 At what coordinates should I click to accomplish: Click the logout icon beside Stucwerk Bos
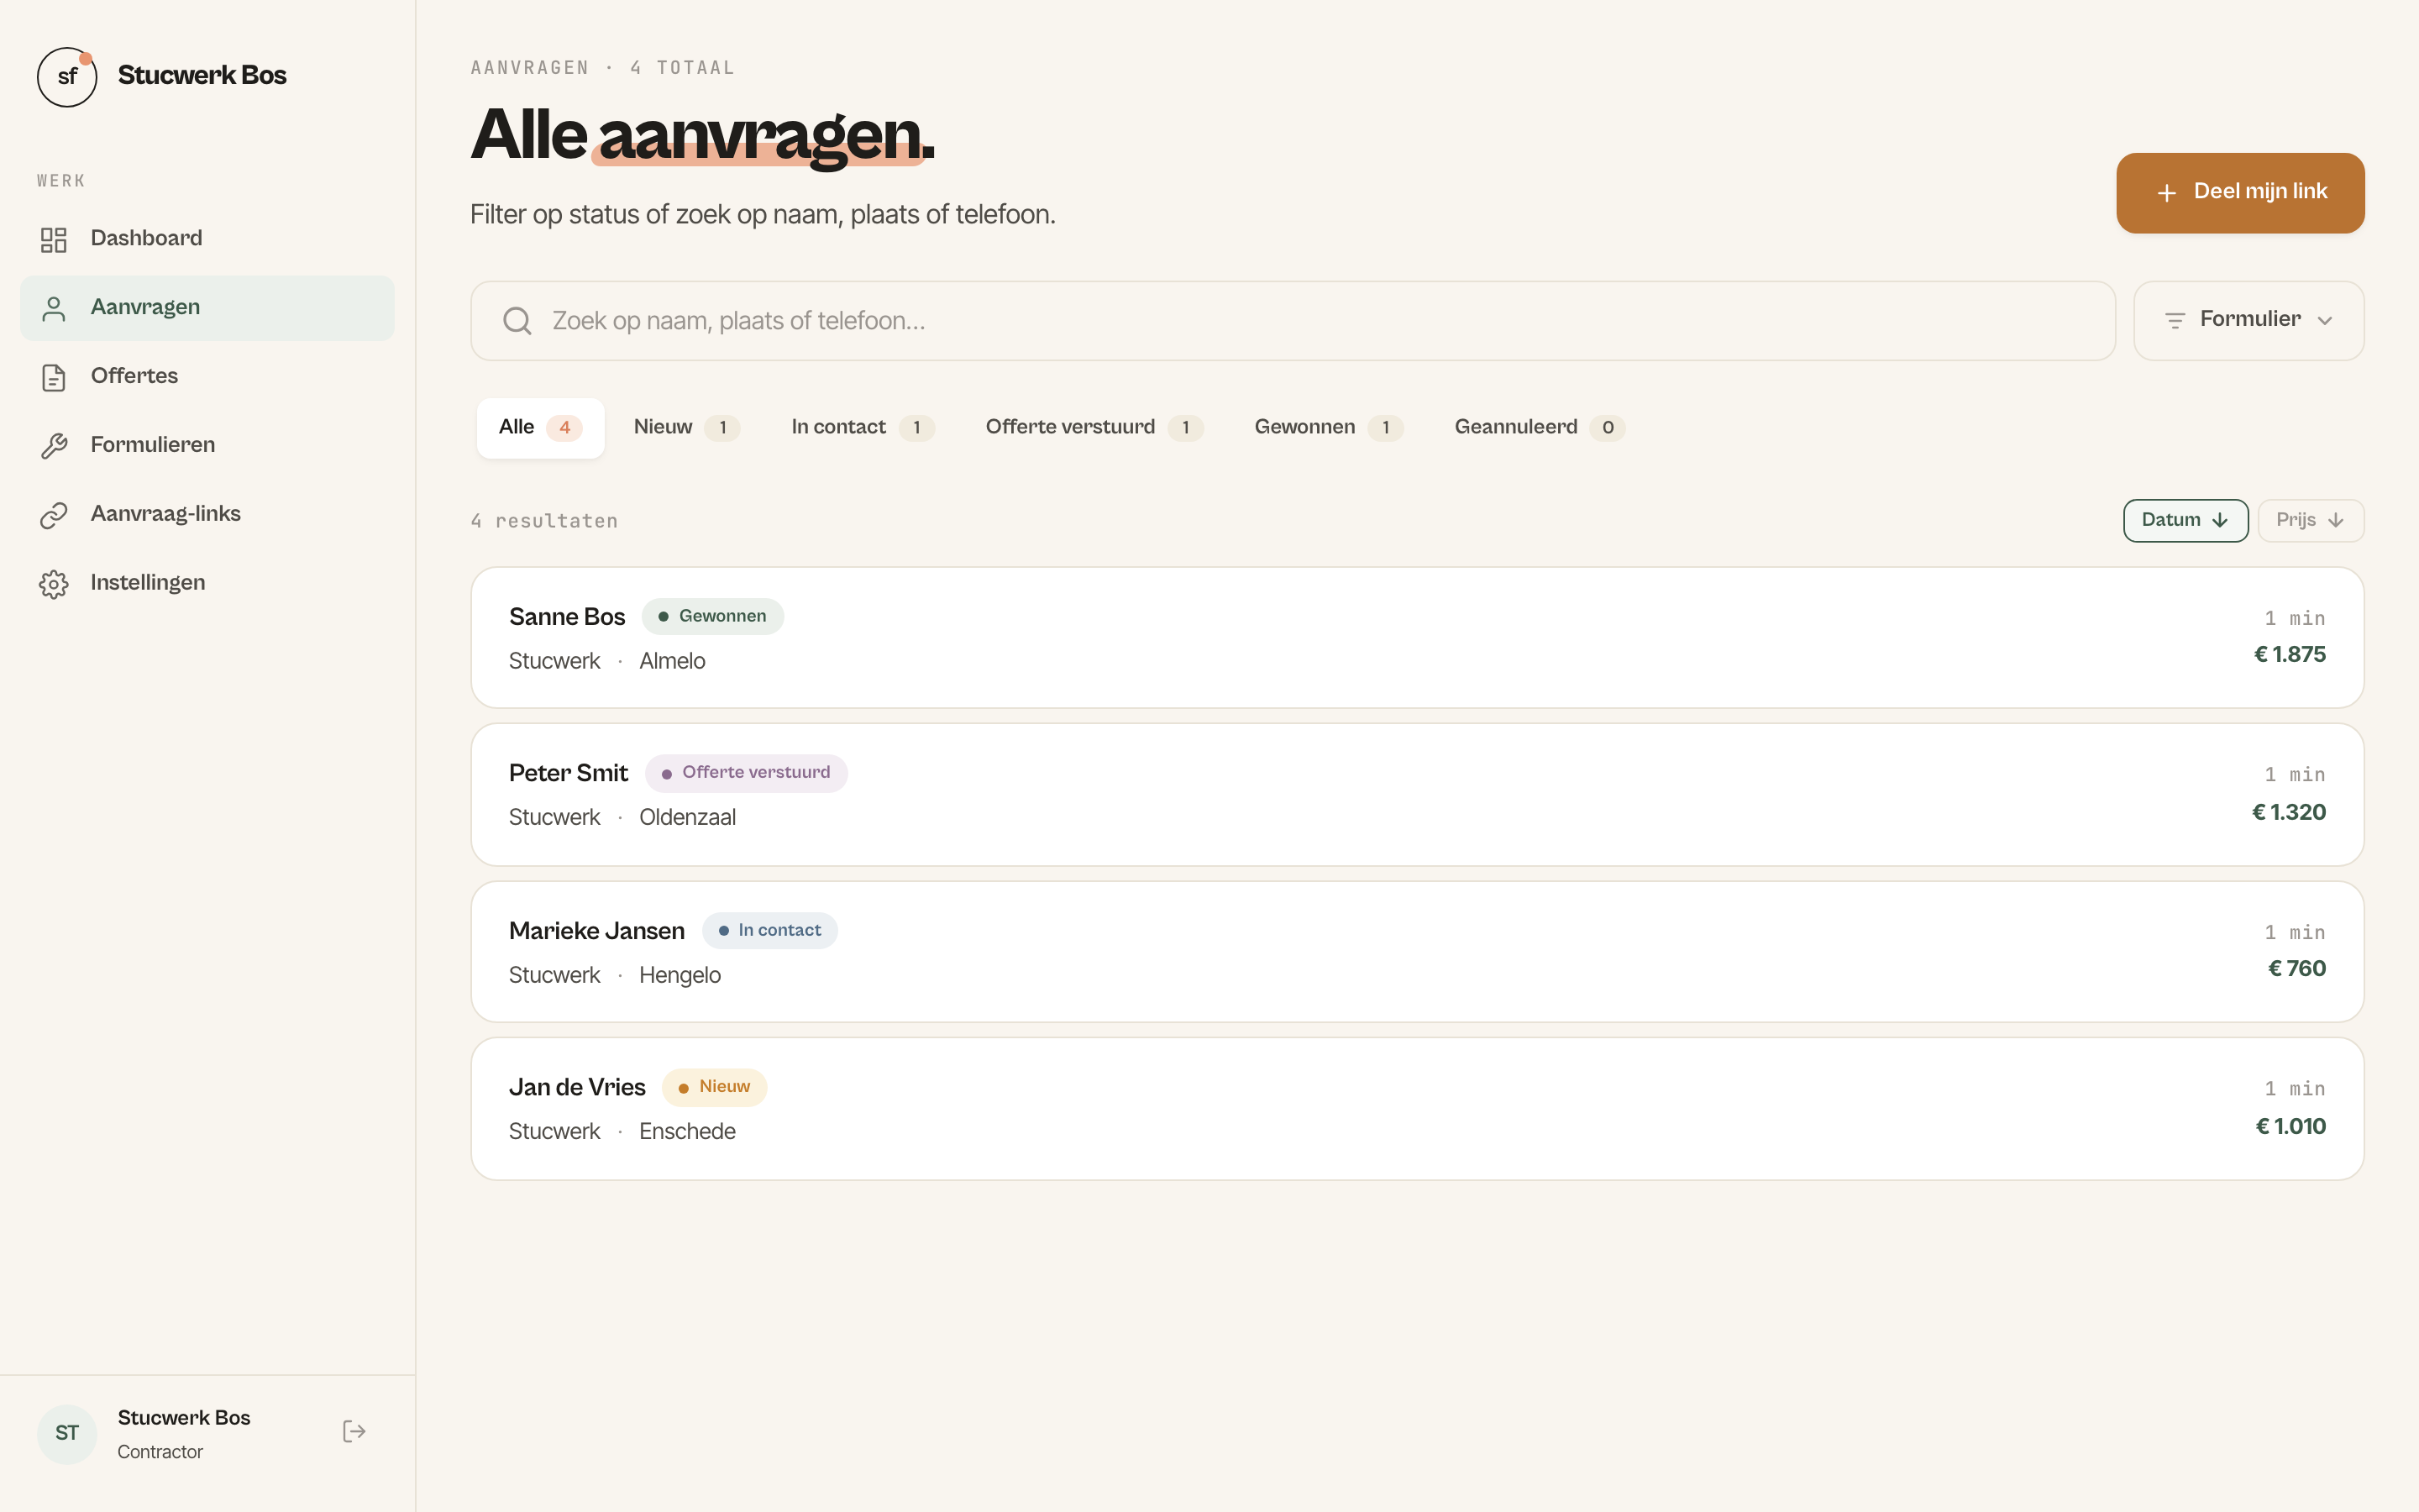pos(354,1431)
